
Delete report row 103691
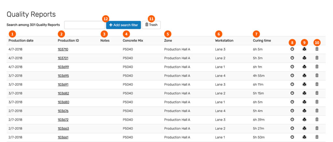coord(317,84)
